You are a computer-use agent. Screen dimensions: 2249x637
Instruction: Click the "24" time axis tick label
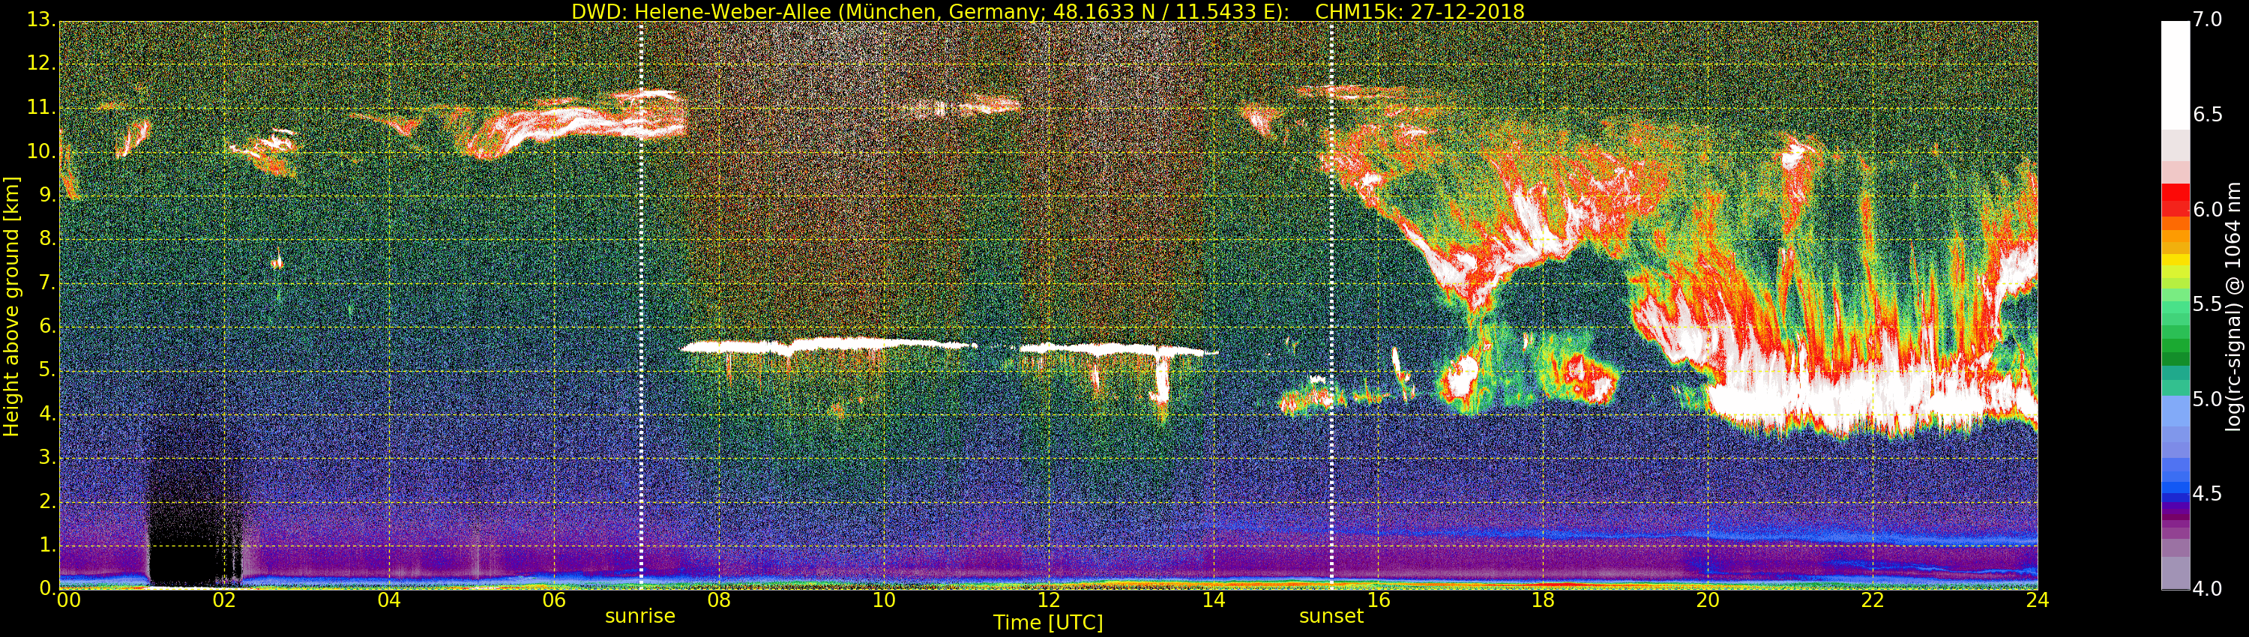(2038, 600)
